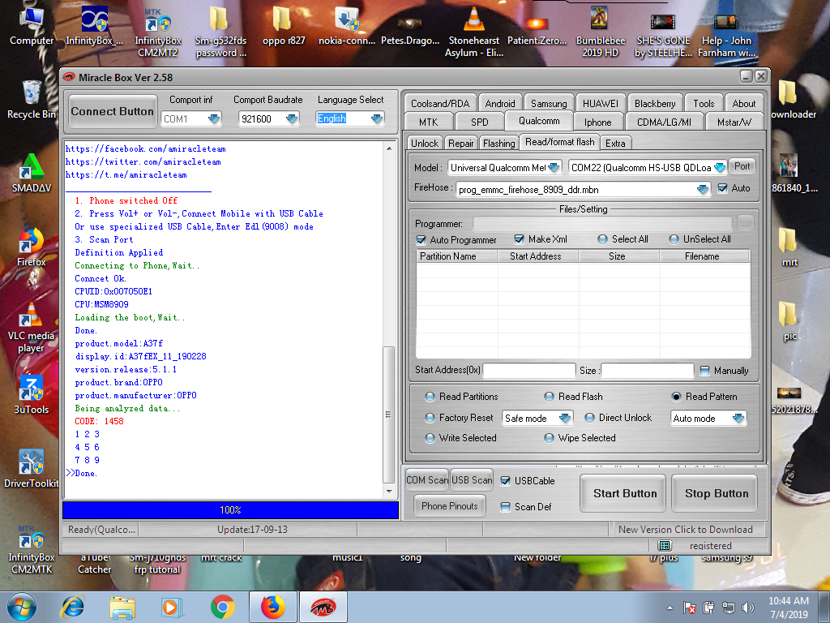The image size is (830, 623).
Task: Open the Safe mode dropdown
Action: [x=565, y=419]
